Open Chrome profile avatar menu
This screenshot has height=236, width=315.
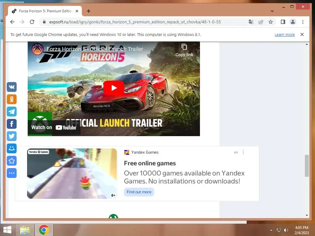pyautogui.click(x=293, y=22)
